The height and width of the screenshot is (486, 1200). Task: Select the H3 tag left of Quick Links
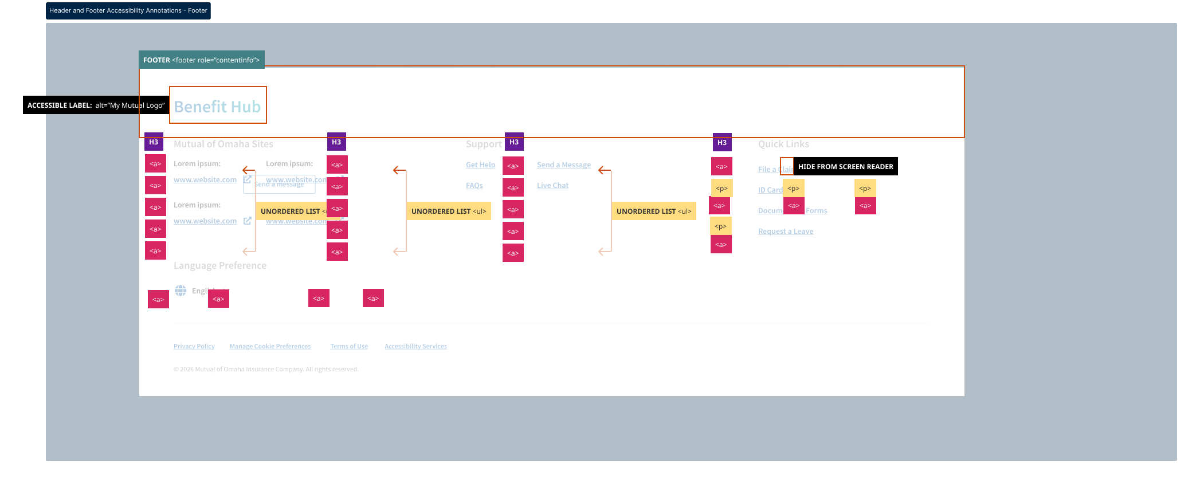[722, 143]
